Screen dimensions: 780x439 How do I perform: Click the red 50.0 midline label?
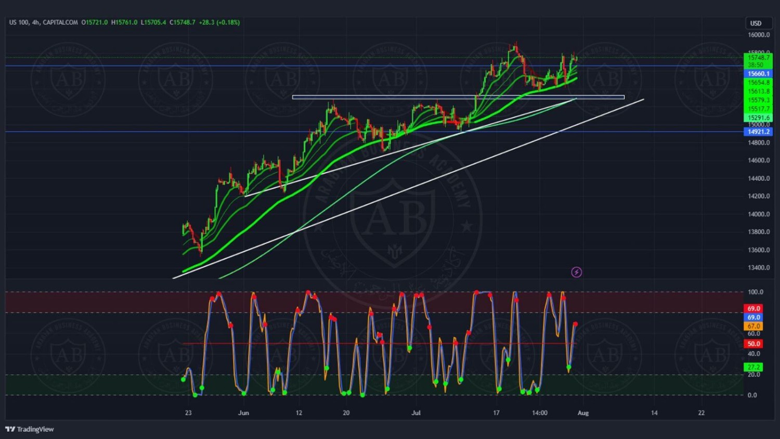[753, 344]
